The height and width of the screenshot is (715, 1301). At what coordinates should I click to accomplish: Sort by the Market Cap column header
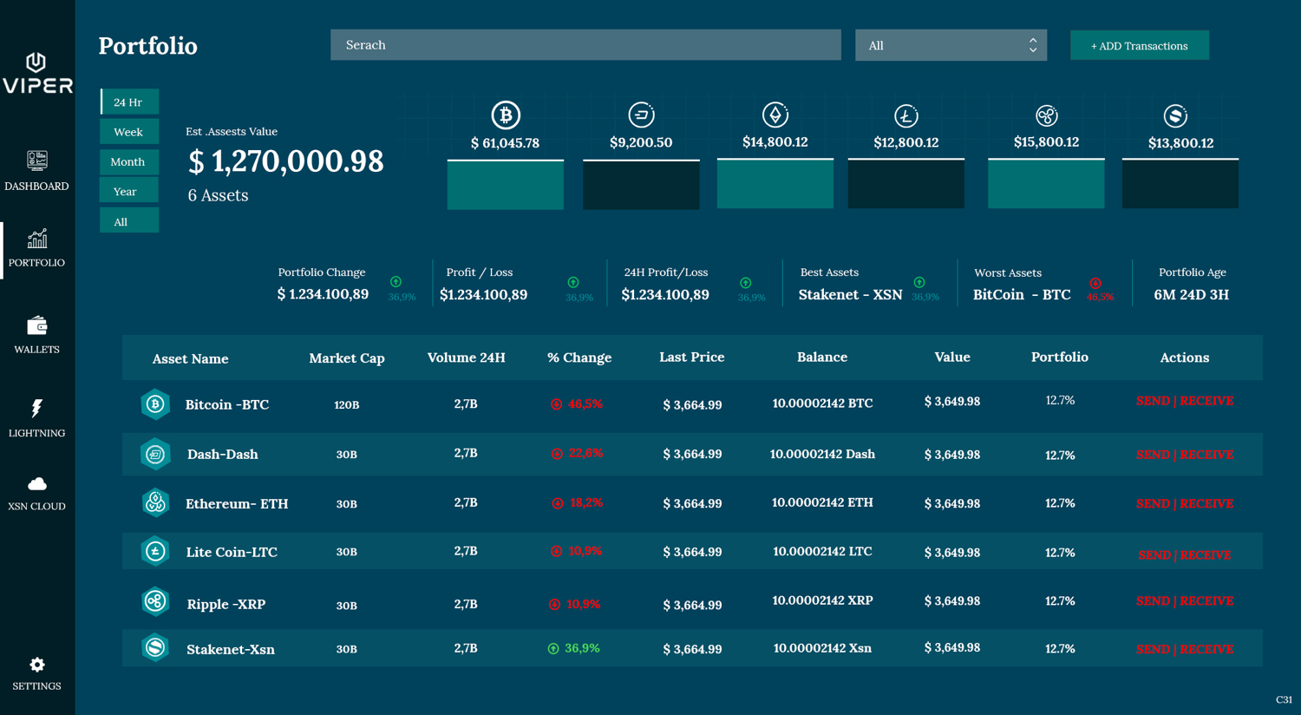[347, 358]
